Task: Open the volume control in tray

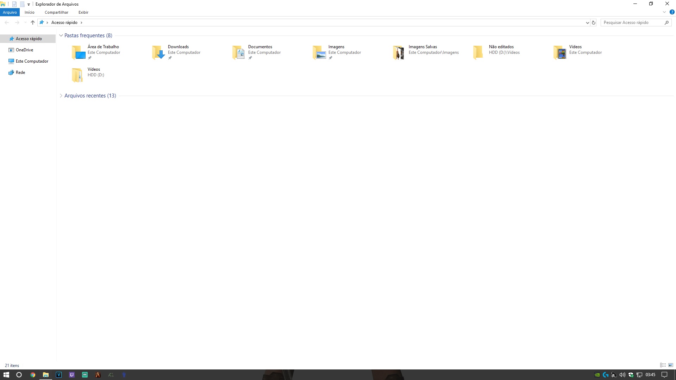Action: tap(622, 375)
